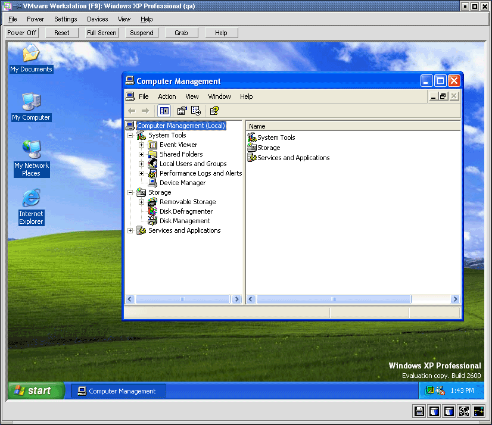Click the System Tools icon in right pane
Image resolution: width=492 pixels, height=425 pixels.
pos(252,137)
